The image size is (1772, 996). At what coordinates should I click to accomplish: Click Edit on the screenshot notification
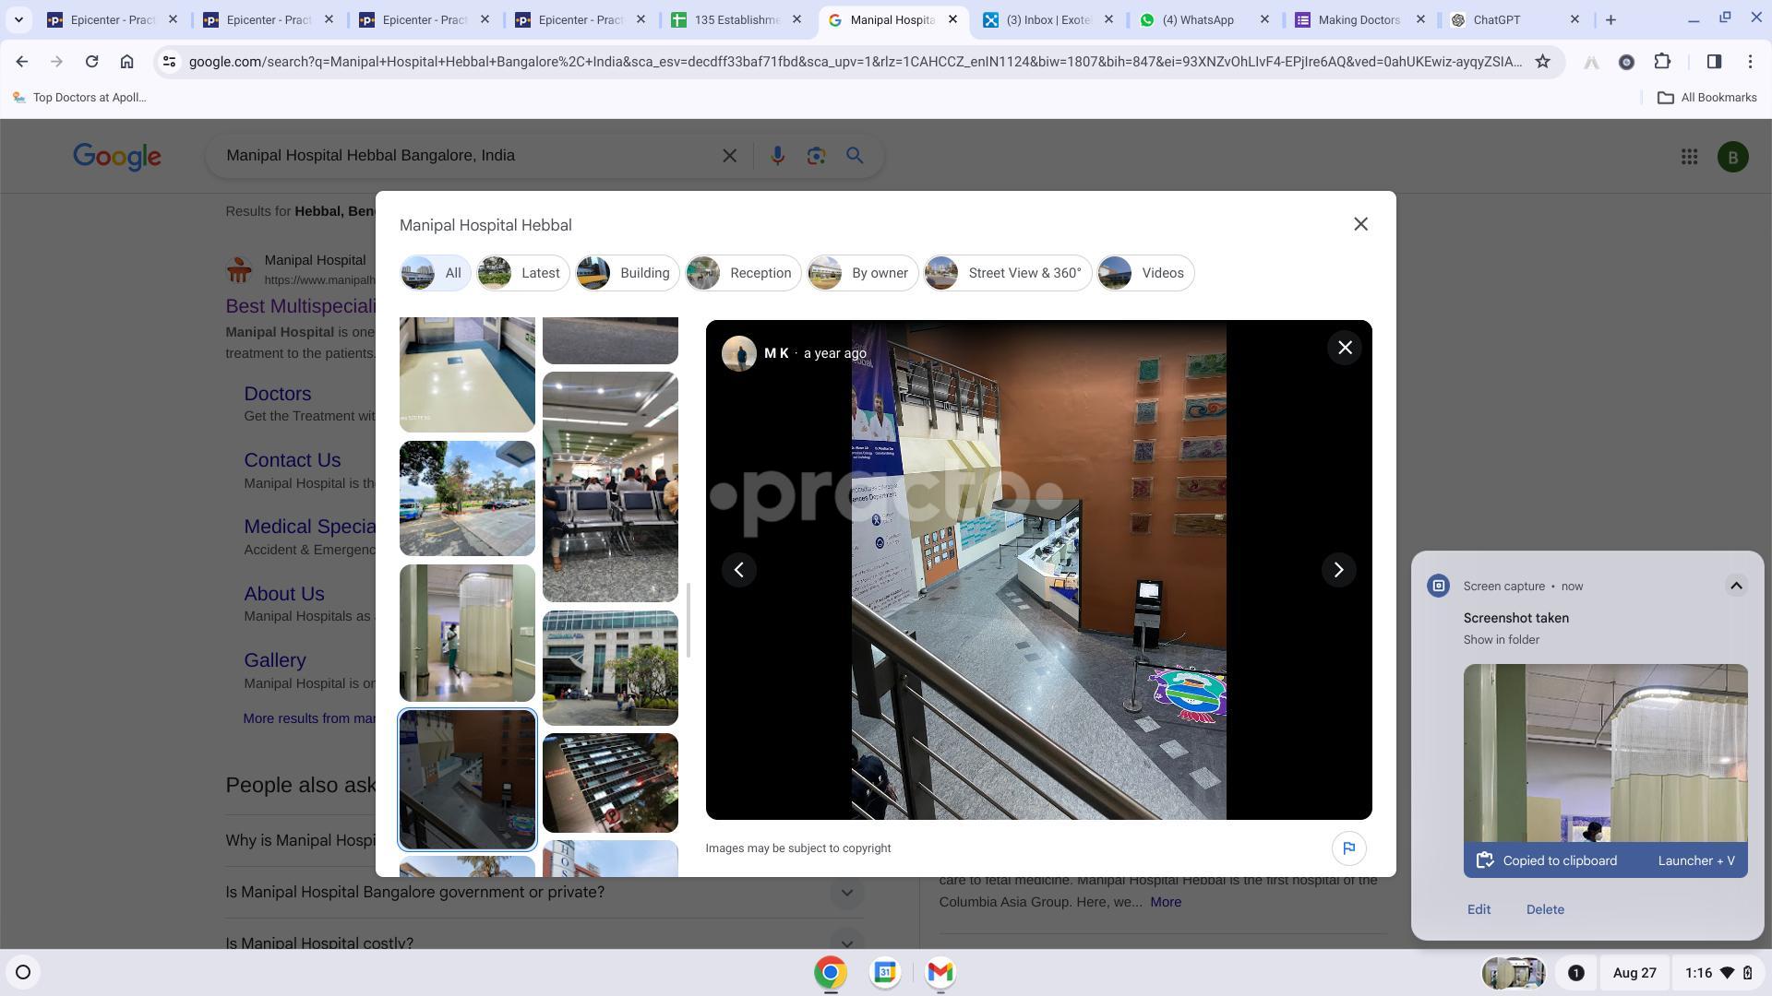1479,909
